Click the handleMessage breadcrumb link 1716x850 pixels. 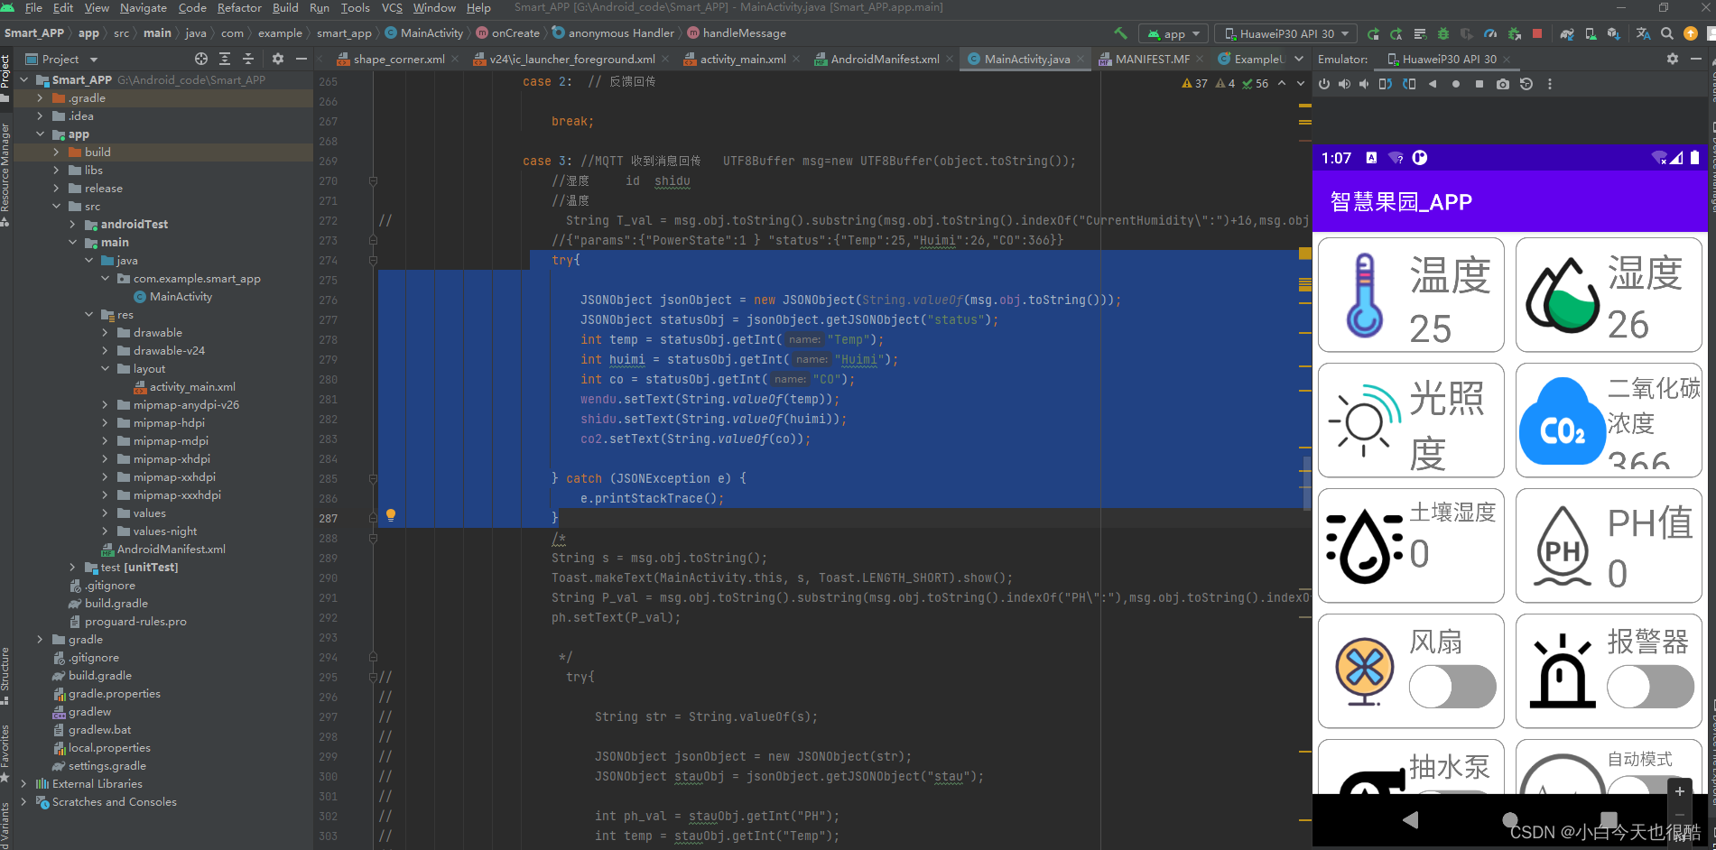[x=743, y=32]
